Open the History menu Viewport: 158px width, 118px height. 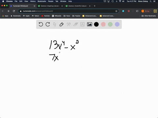point(33,1)
